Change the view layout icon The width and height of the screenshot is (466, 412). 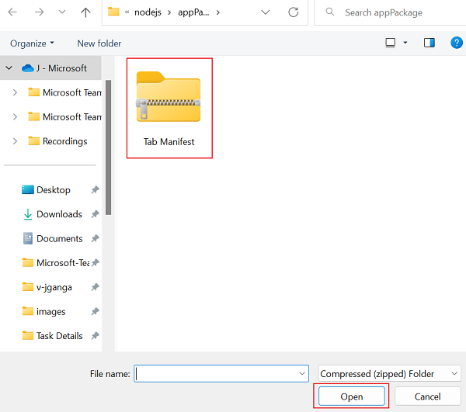point(390,43)
